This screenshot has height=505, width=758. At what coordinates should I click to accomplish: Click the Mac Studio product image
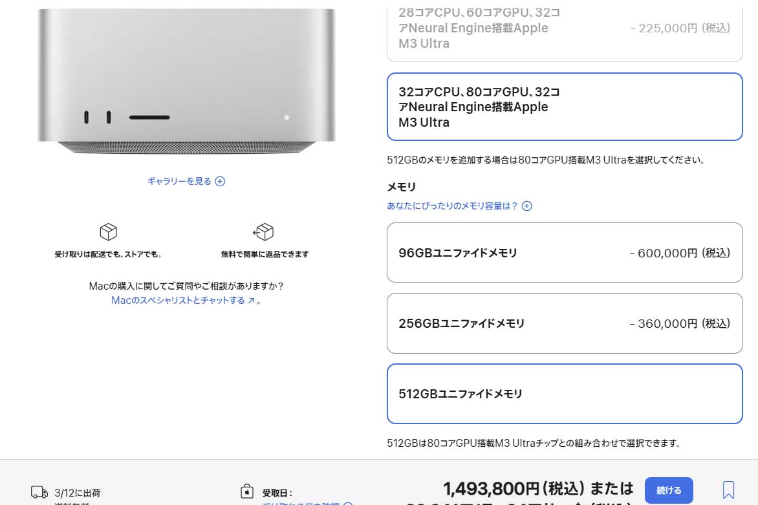click(187, 81)
